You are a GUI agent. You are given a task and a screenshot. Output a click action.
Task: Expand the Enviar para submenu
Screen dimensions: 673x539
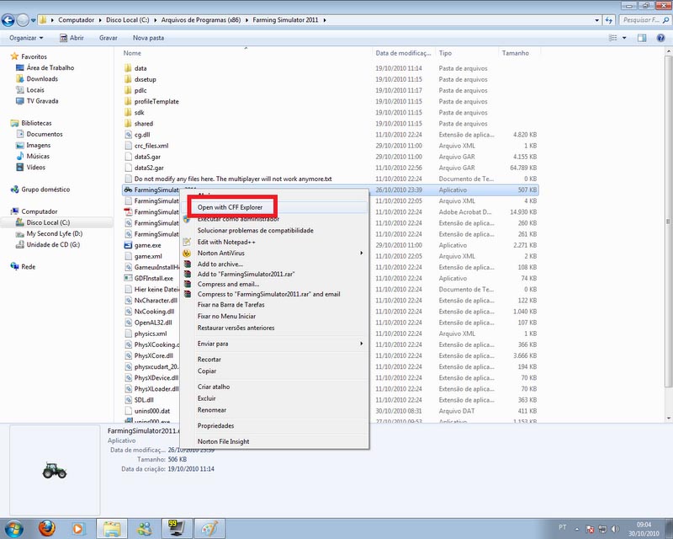tap(362, 344)
